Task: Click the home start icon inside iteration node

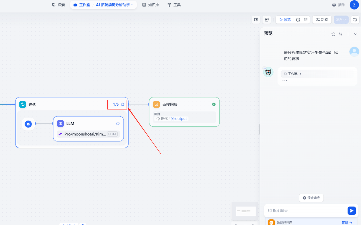Action: coord(28,124)
